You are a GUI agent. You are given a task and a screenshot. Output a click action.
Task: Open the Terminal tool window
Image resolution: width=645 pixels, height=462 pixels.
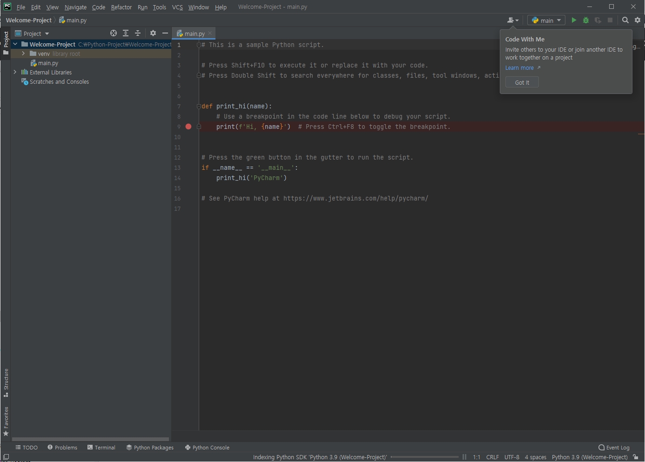click(x=101, y=448)
